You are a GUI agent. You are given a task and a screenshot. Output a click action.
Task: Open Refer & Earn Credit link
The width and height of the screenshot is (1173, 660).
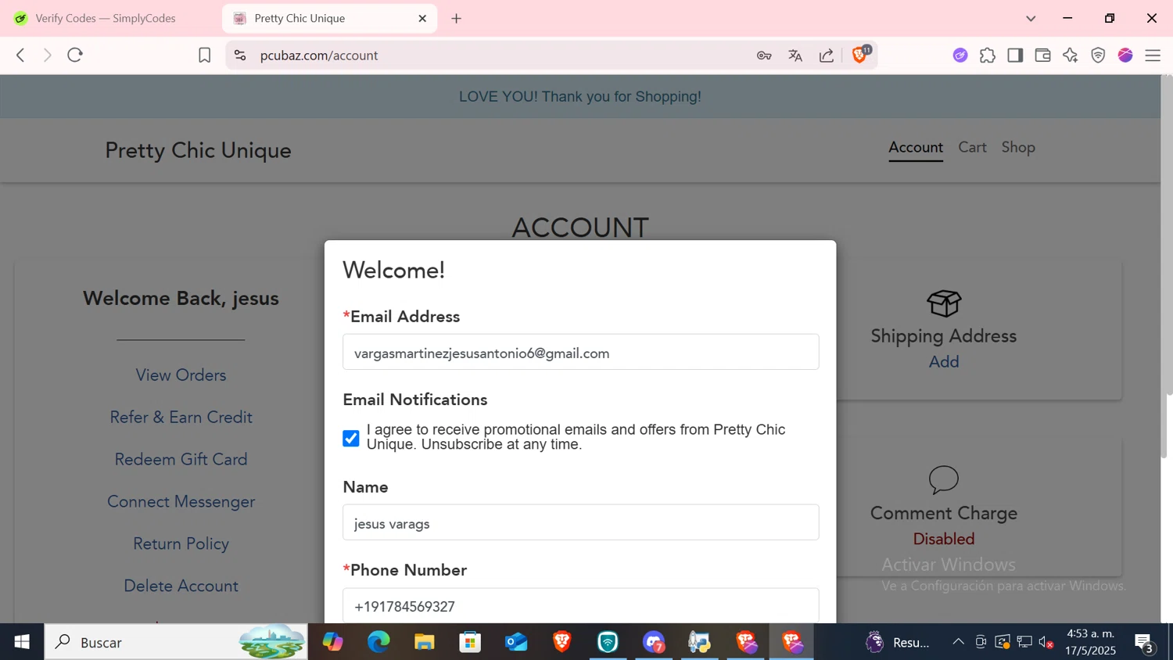[181, 417]
